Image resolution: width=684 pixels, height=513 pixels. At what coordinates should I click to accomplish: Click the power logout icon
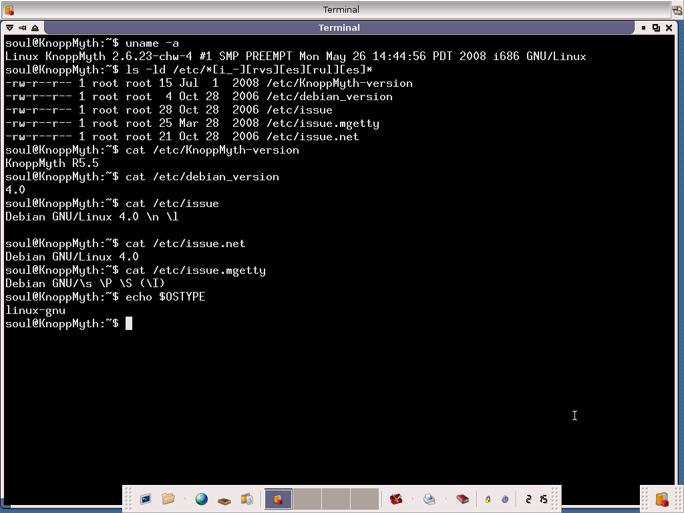(x=505, y=499)
